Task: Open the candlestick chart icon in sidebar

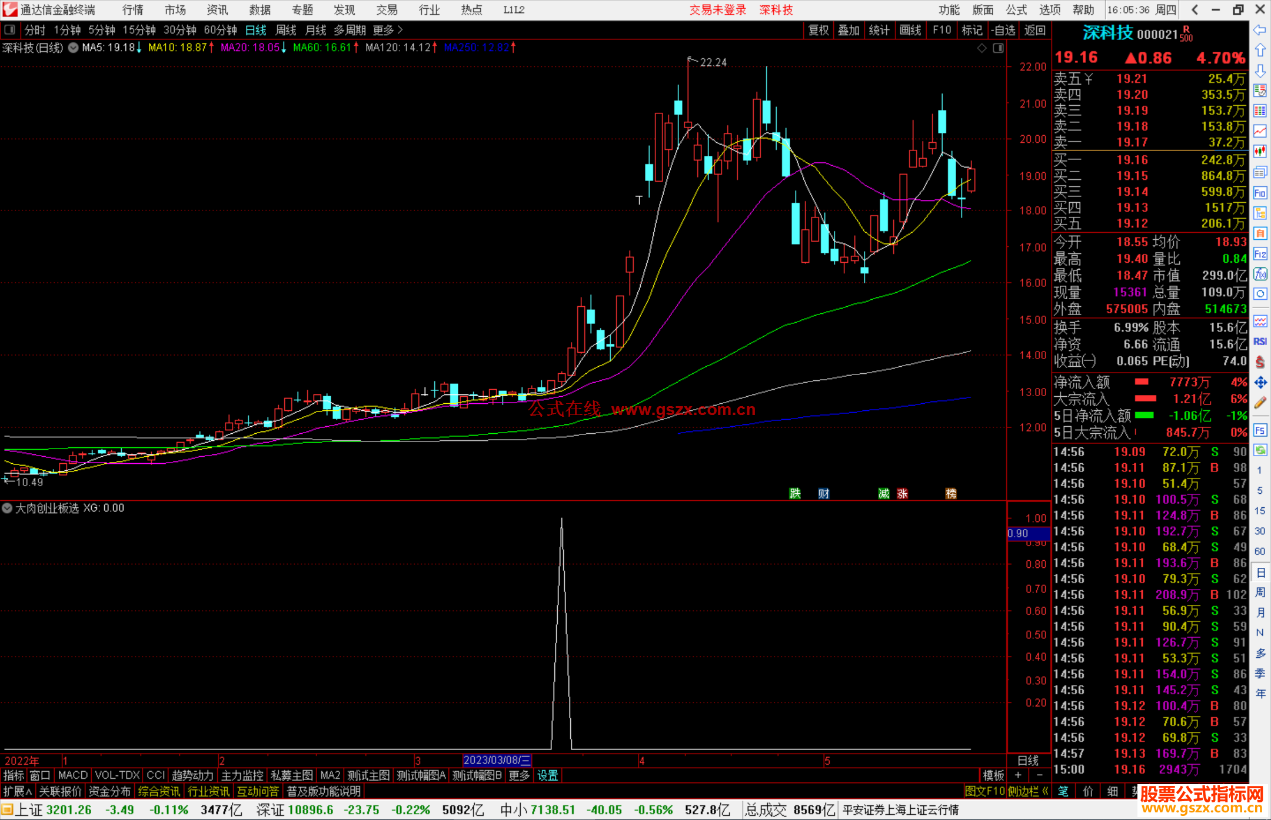Action: point(1260,152)
